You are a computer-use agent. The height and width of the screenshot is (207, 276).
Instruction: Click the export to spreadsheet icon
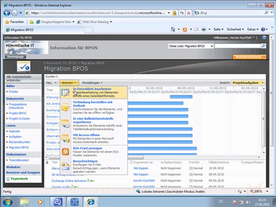tap(66, 123)
